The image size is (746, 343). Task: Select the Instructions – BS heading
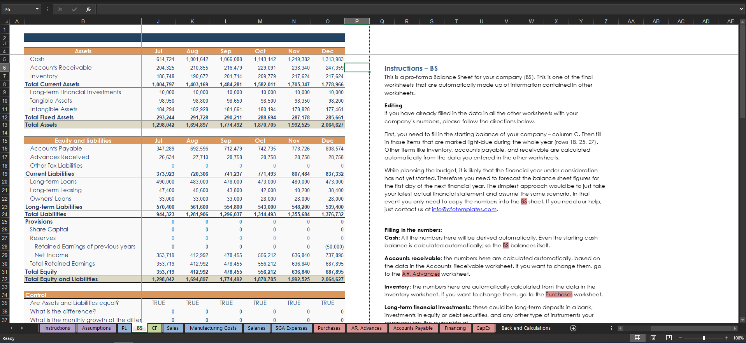coord(411,68)
